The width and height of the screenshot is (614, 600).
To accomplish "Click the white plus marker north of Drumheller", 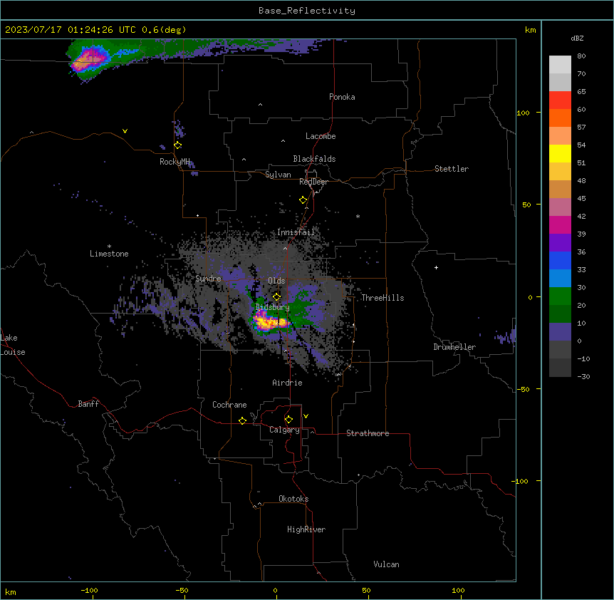I will (436, 267).
